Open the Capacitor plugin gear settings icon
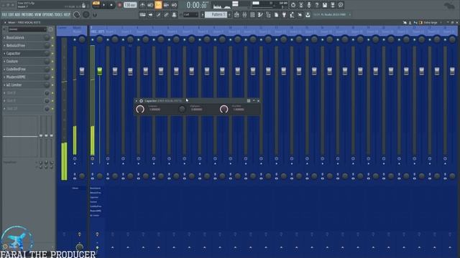Image resolution: width=460 pixels, height=258 pixels. [x=141, y=101]
